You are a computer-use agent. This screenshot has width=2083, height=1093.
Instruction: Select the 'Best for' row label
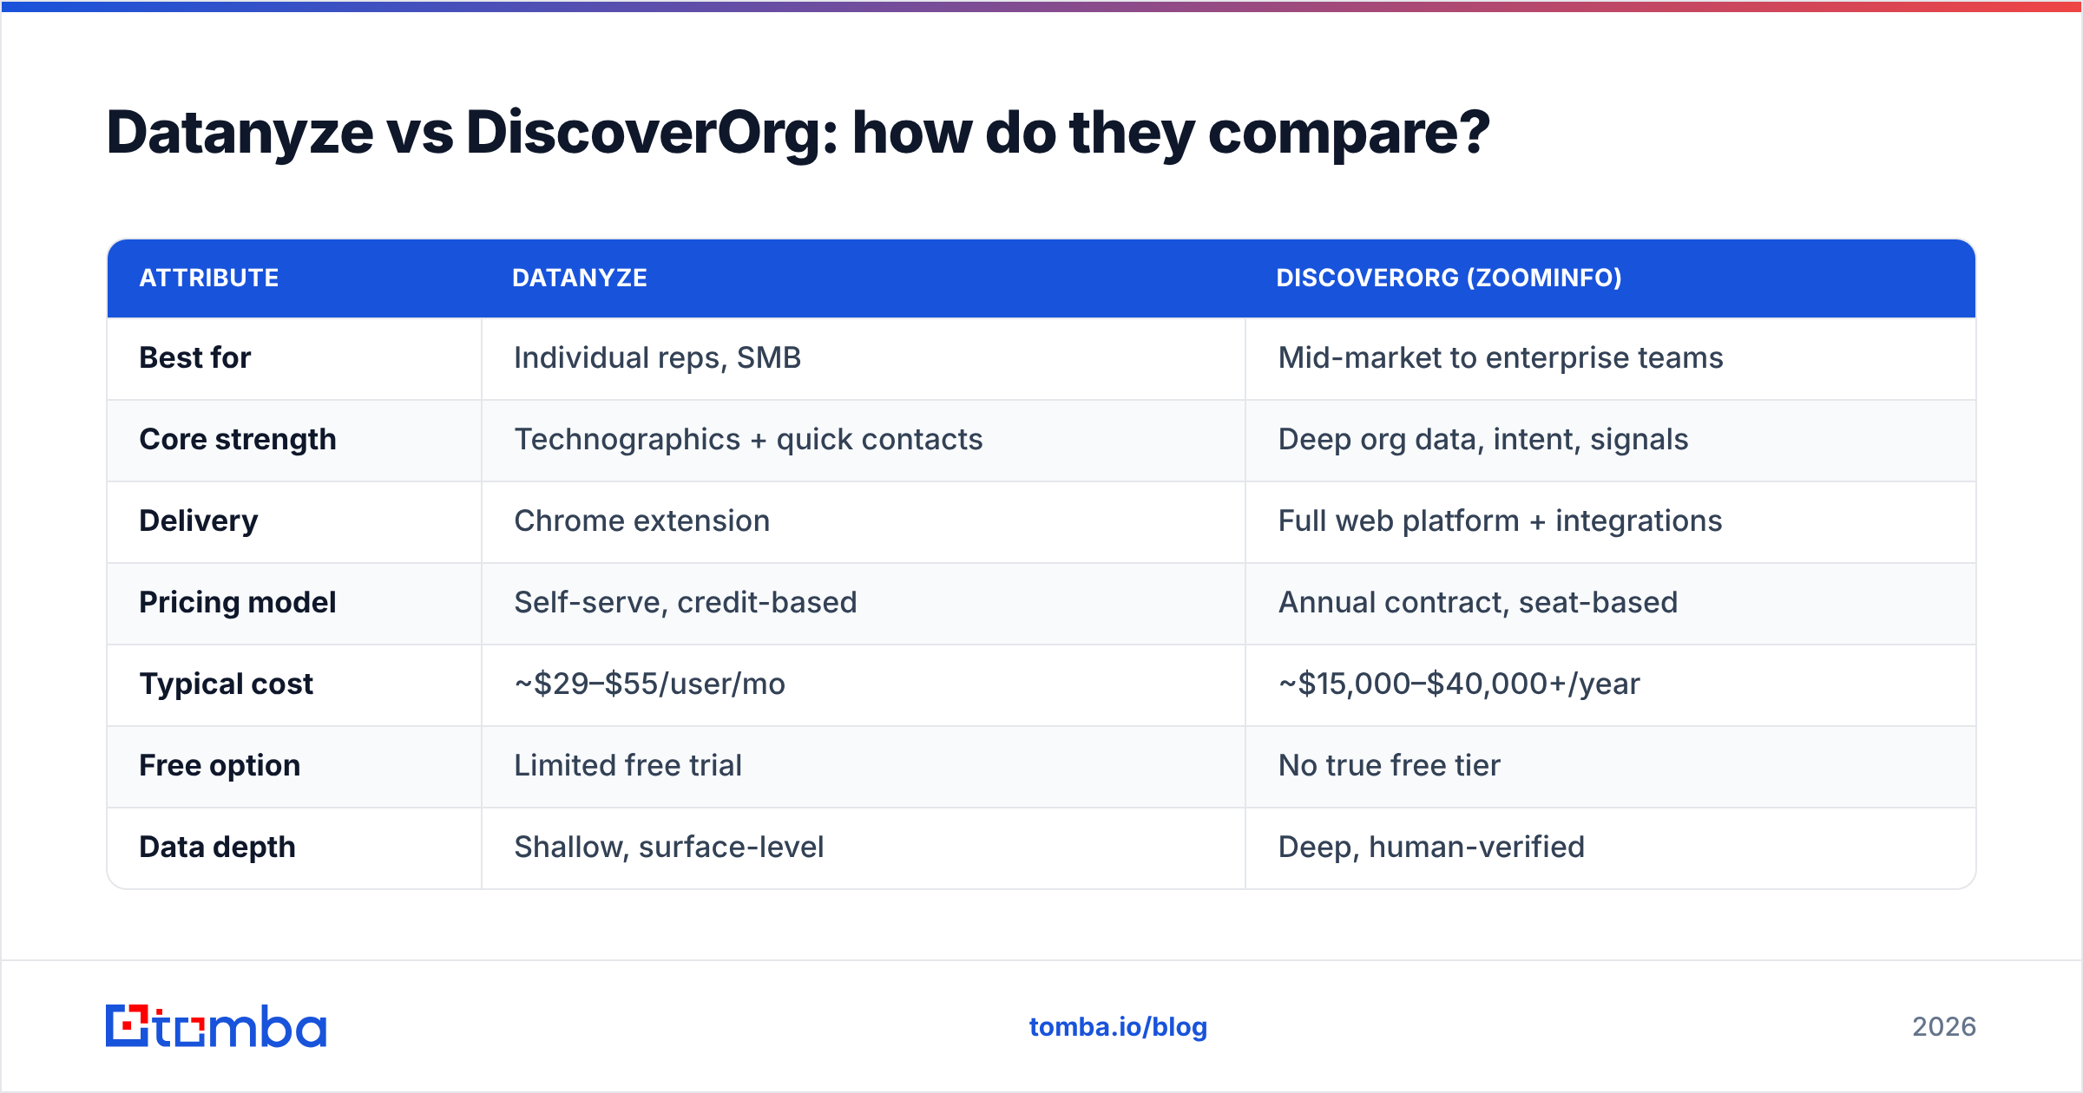(x=195, y=357)
